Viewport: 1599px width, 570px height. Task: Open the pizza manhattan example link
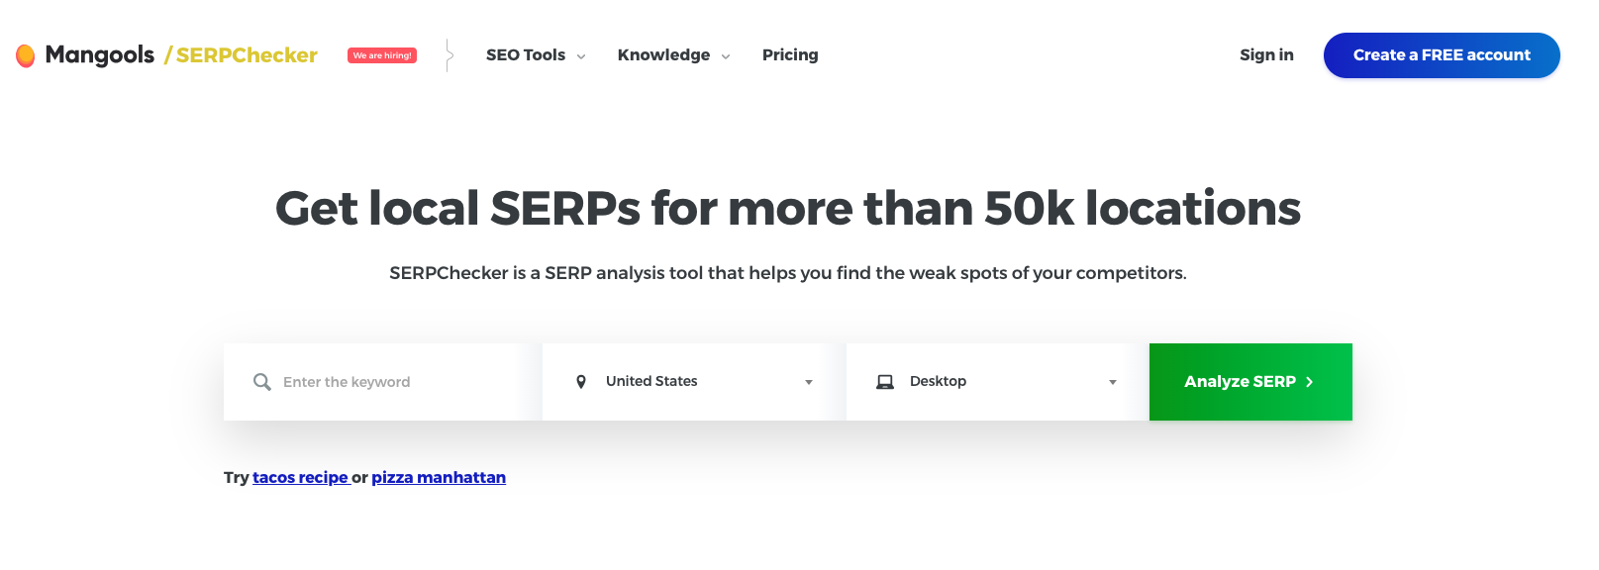tap(438, 477)
